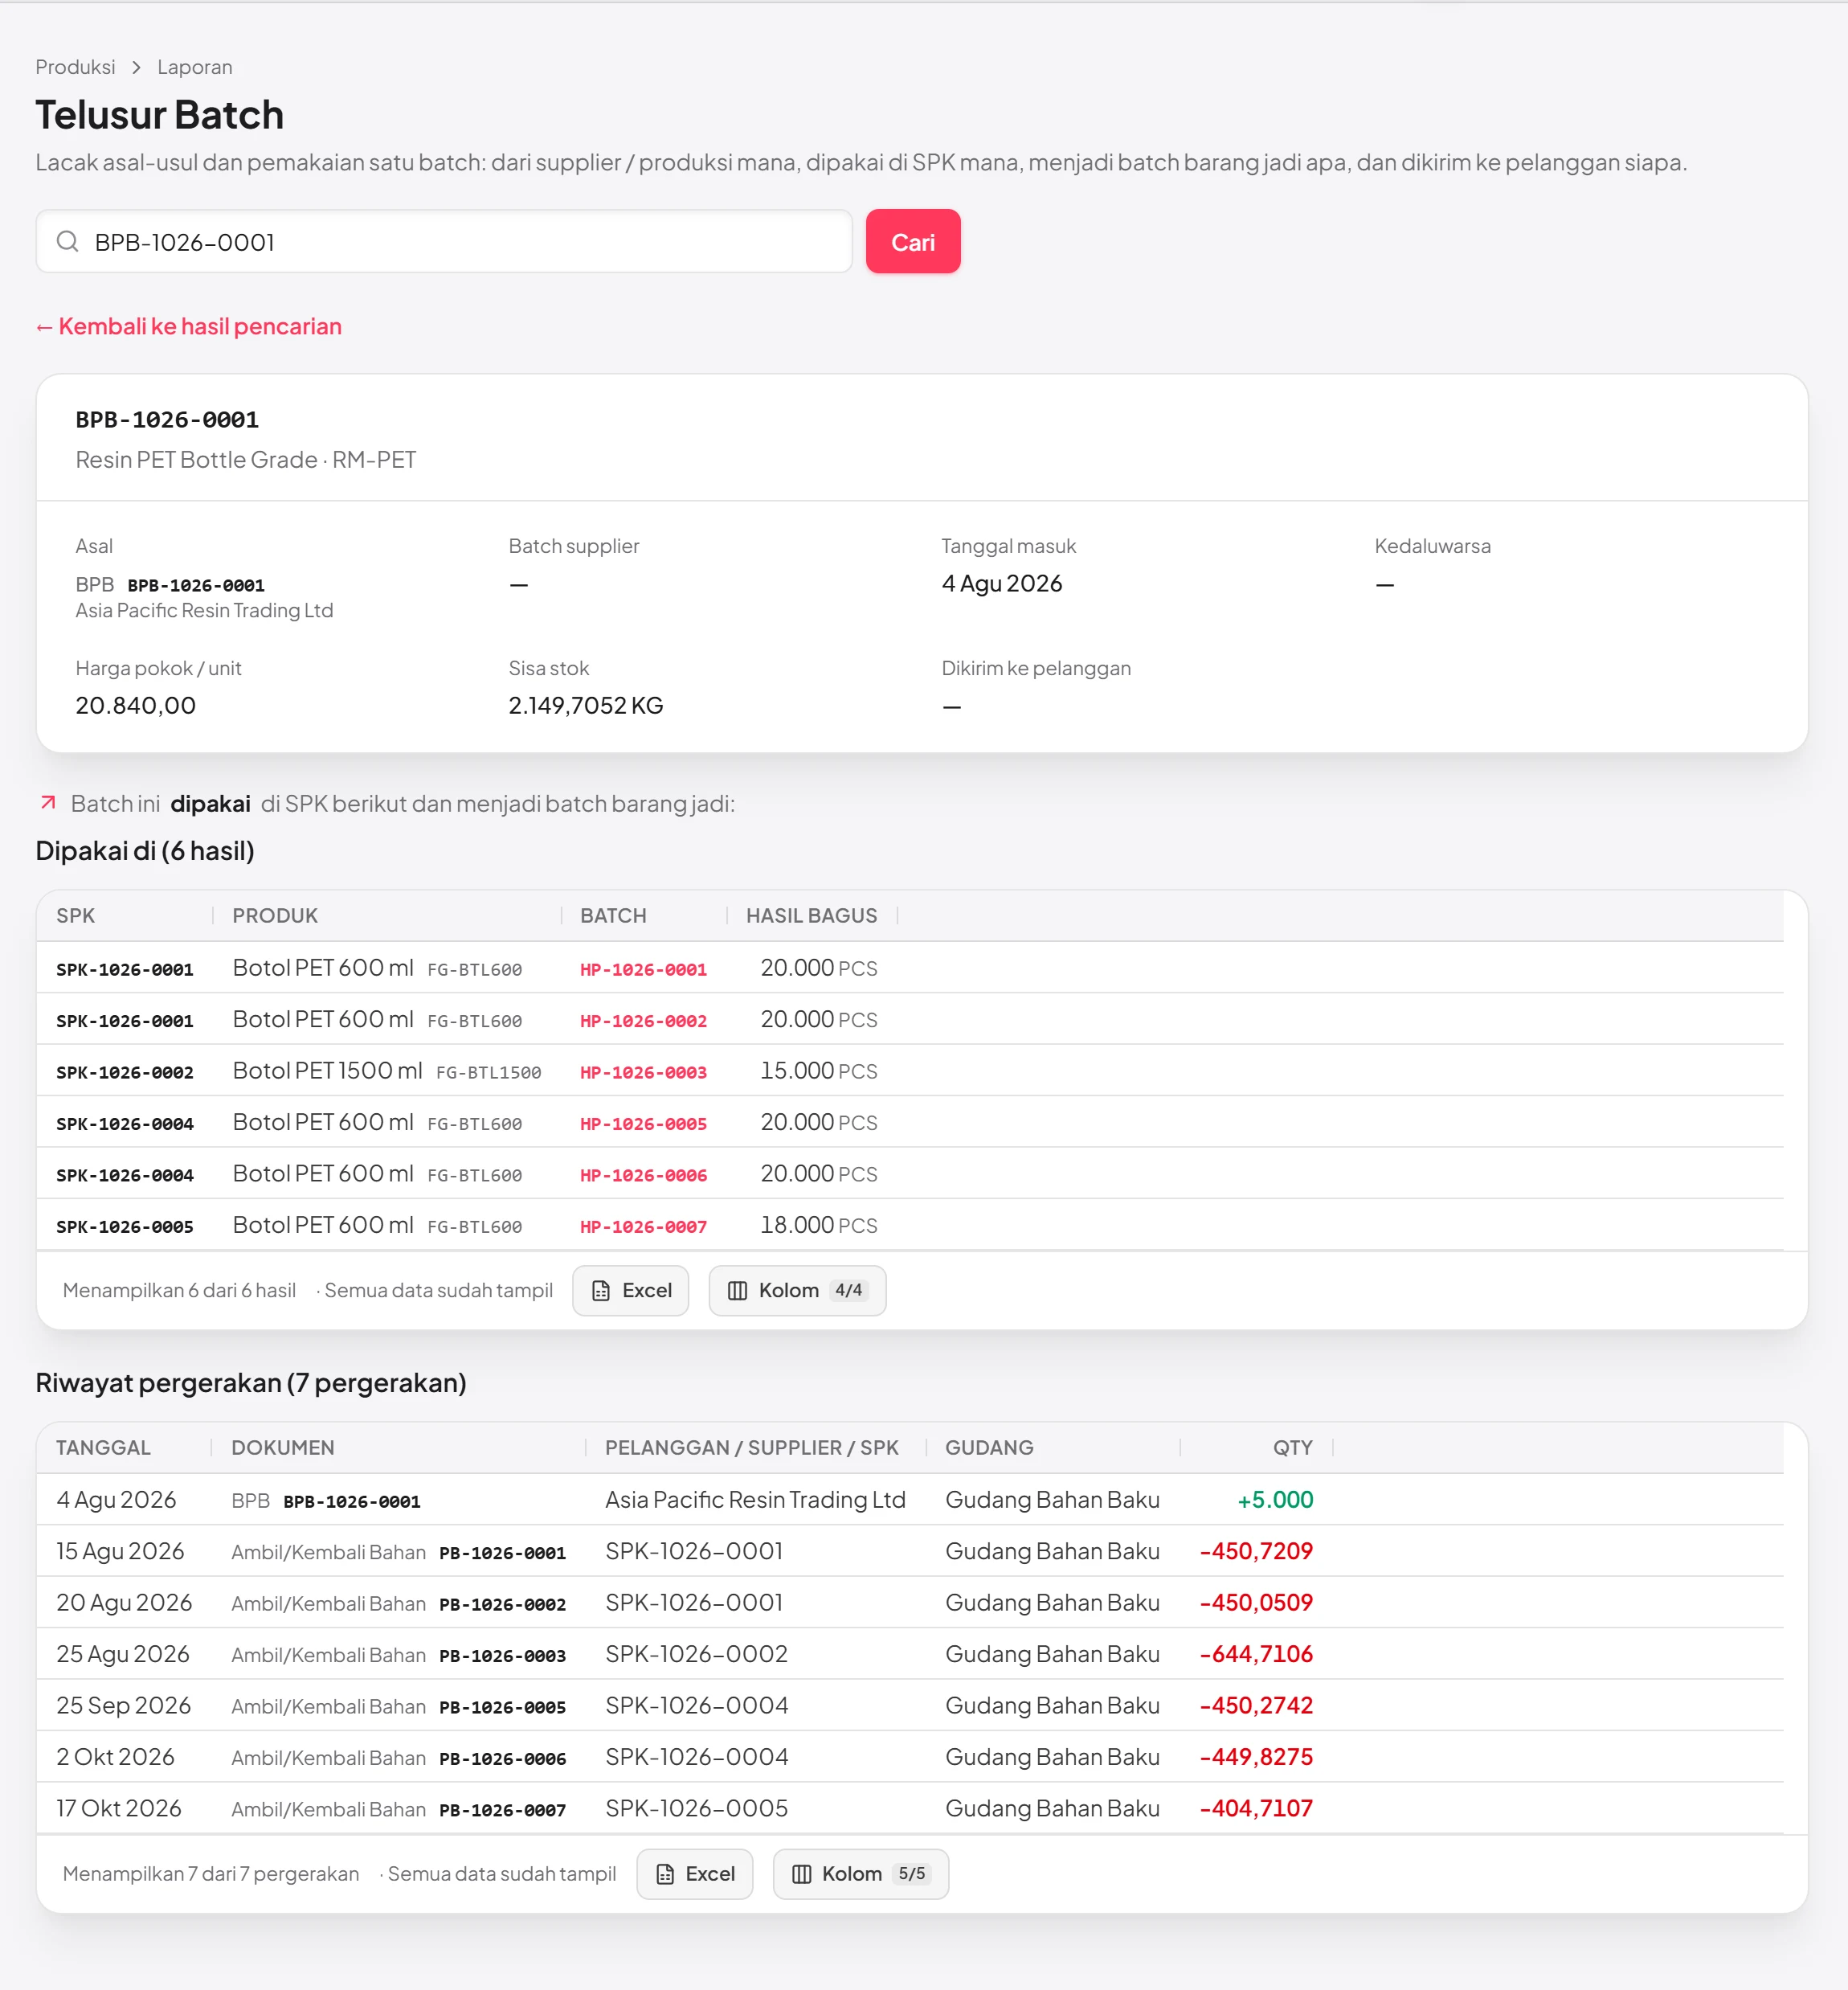The height and width of the screenshot is (1990, 1848).
Task: Open batch link HP-1026-0006
Action: [x=643, y=1174]
